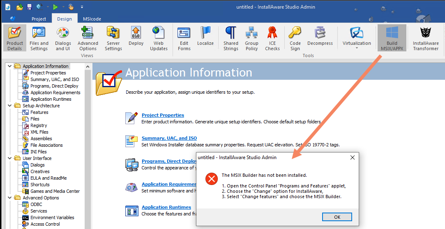Open the Server Settings view

[x=113, y=38]
